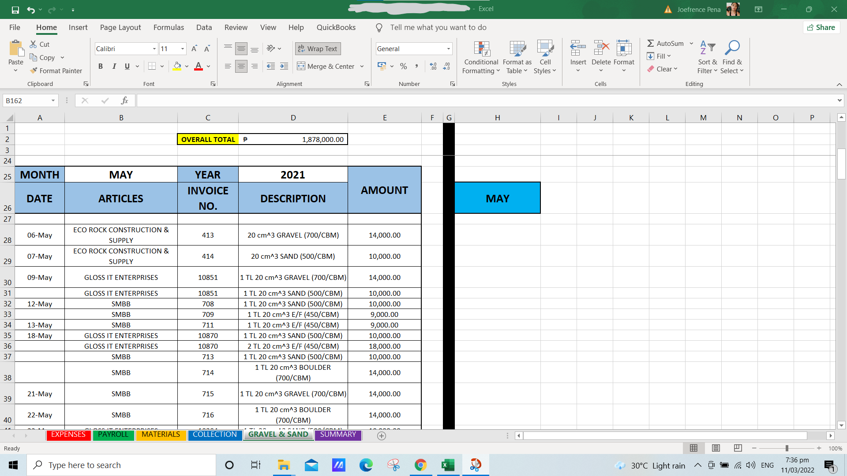Open the General number format dropdown
847x476 pixels.
click(x=448, y=49)
